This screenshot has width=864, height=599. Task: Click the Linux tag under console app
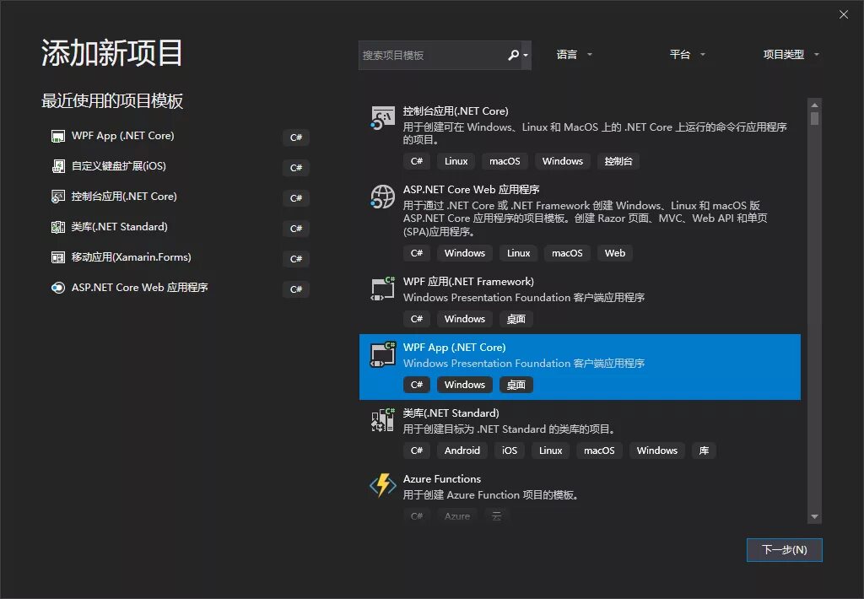[456, 161]
